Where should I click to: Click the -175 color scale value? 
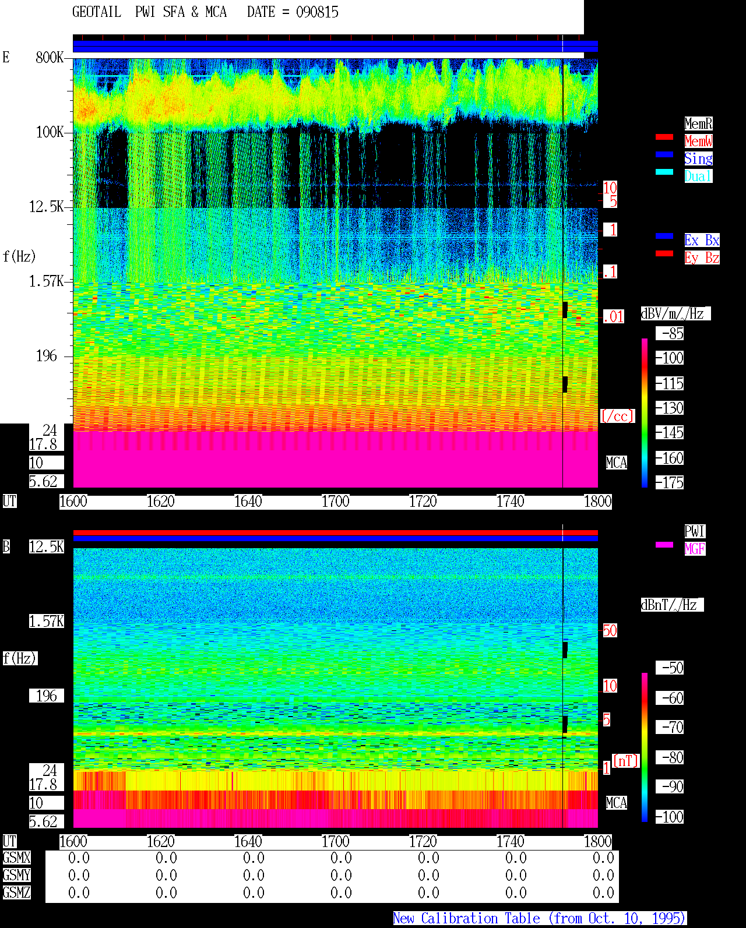670,482
